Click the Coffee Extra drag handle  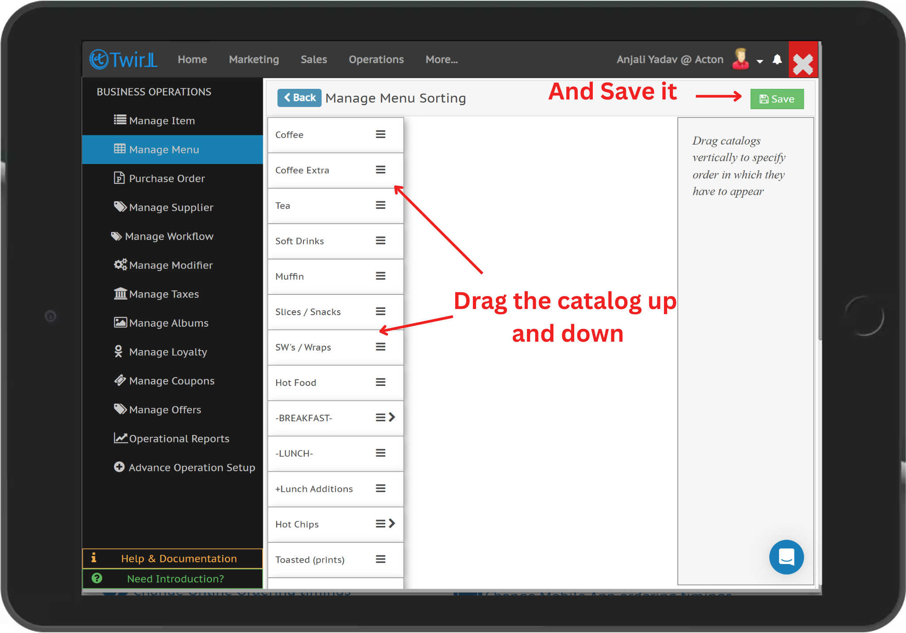(x=380, y=170)
